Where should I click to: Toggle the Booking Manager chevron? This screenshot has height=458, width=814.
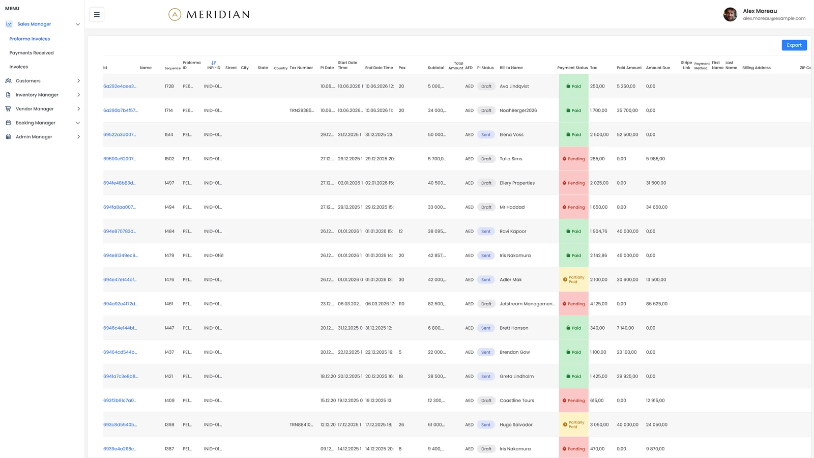click(x=78, y=123)
